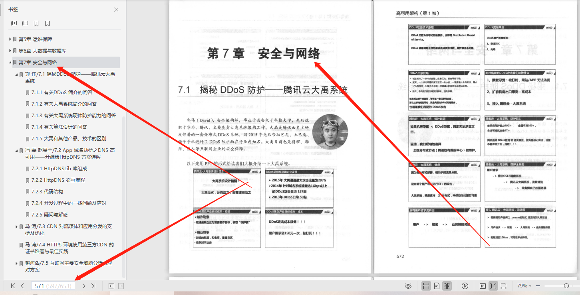
Task: Click author photo of 郭伟 on page
Action: pos(330,132)
